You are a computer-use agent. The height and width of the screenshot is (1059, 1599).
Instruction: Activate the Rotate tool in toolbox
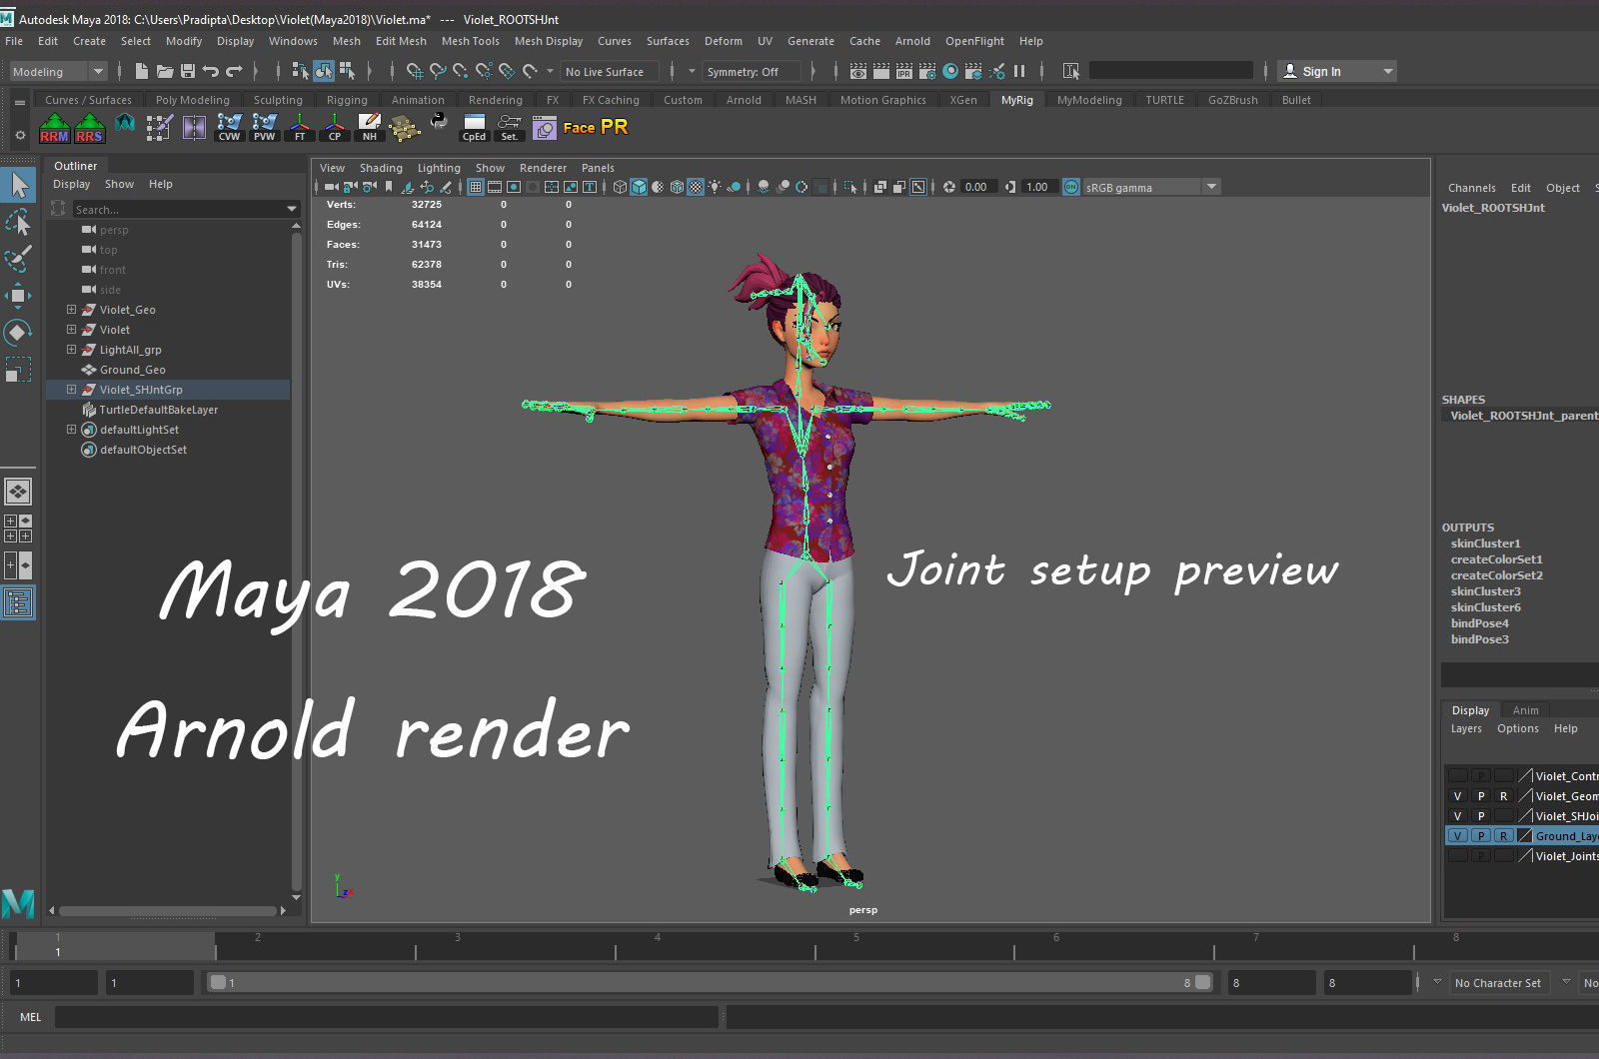point(18,333)
